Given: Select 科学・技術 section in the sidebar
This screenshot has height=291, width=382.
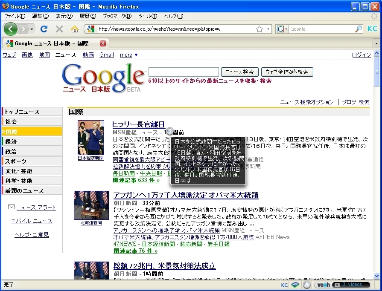Looking at the screenshot, I should [32, 181].
